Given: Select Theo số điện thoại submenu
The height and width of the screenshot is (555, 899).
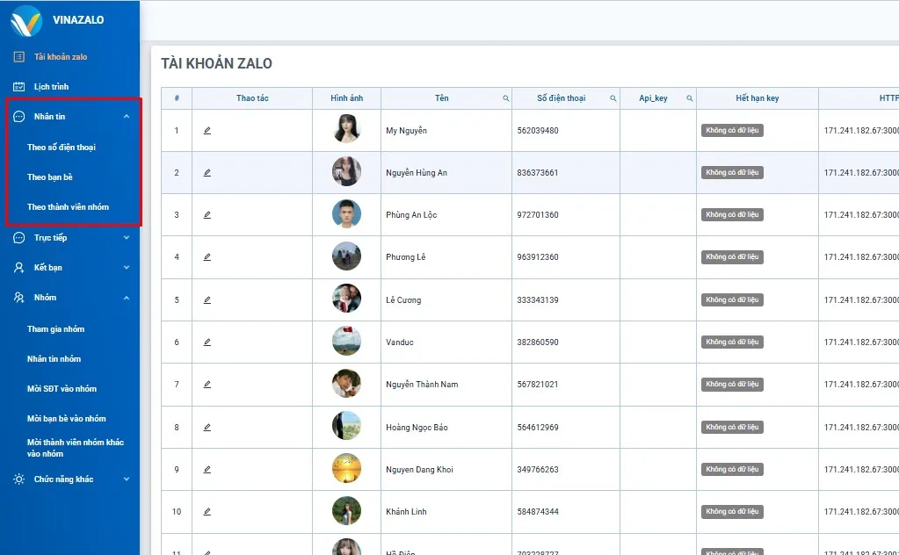Looking at the screenshot, I should pyautogui.click(x=62, y=148).
